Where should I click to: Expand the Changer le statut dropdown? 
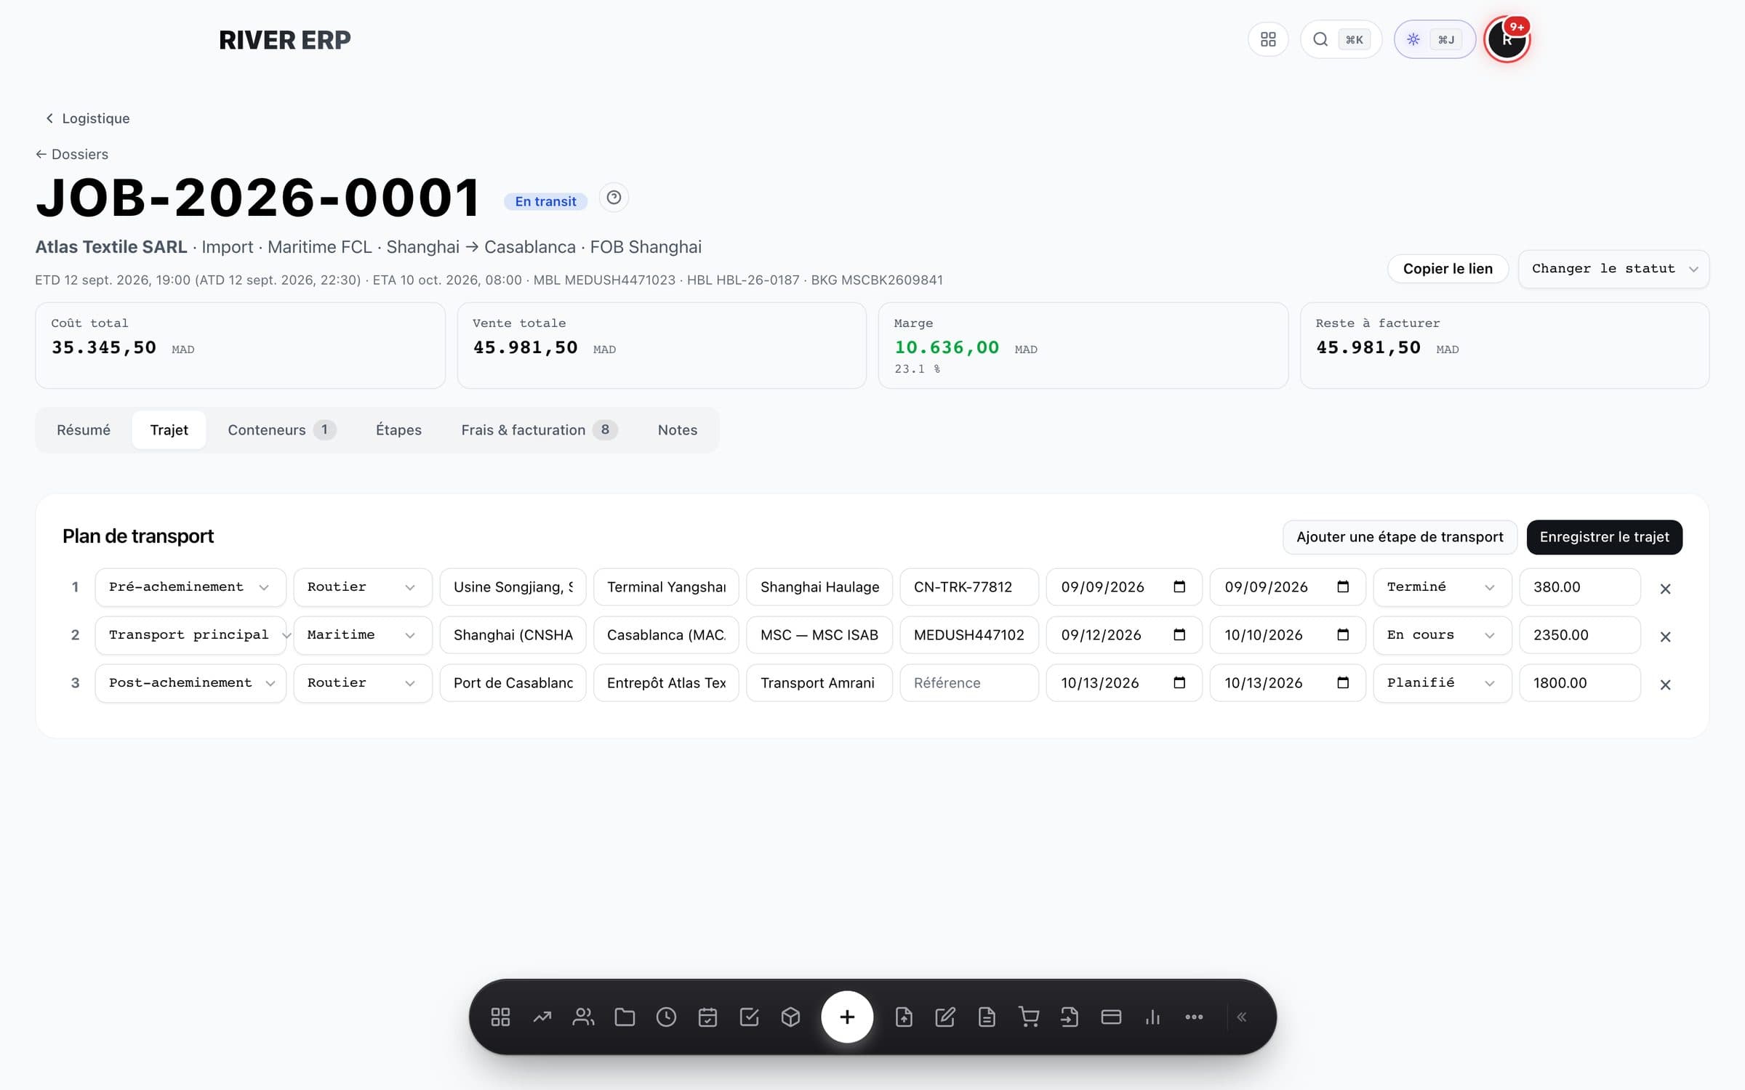1613,269
